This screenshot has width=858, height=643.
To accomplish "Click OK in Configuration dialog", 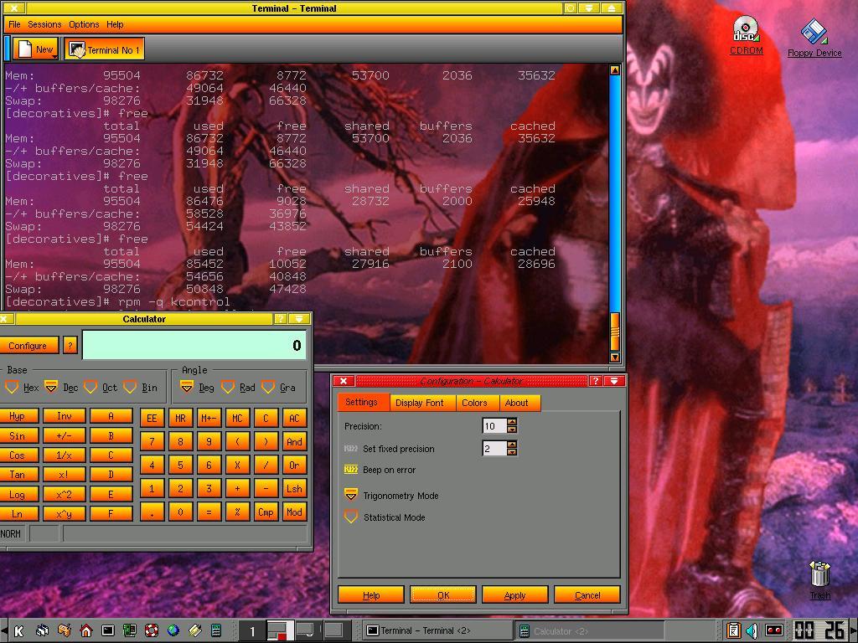I will pyautogui.click(x=442, y=595).
